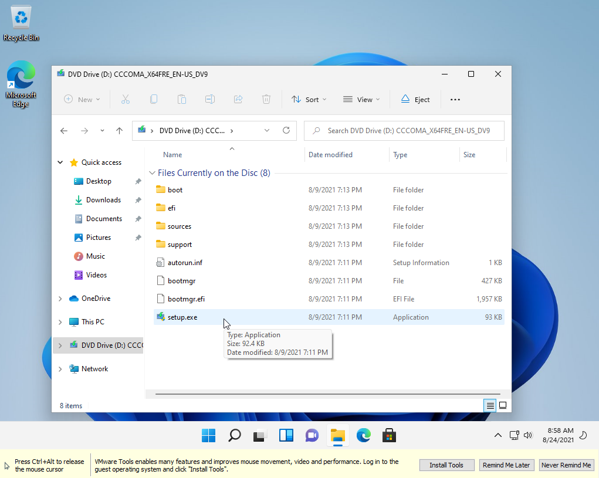Click the volume speaker tray icon
Screen dimensions: 599x478
coord(528,435)
